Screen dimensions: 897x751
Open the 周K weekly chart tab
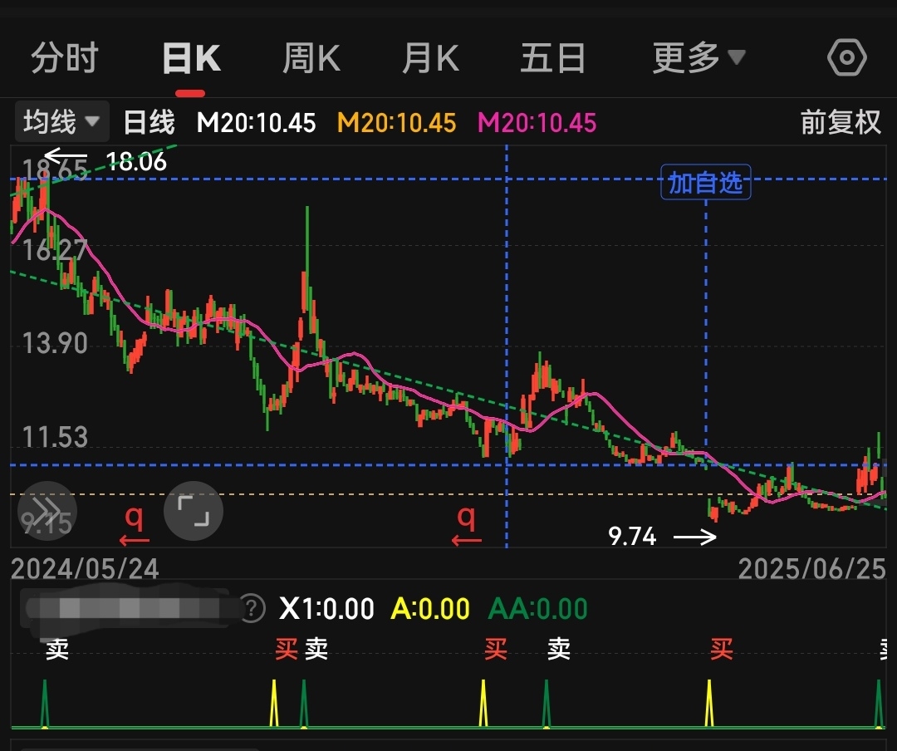(311, 58)
